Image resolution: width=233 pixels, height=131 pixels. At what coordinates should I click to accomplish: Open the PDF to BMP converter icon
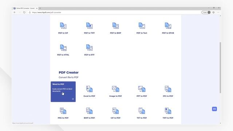(115, 26)
